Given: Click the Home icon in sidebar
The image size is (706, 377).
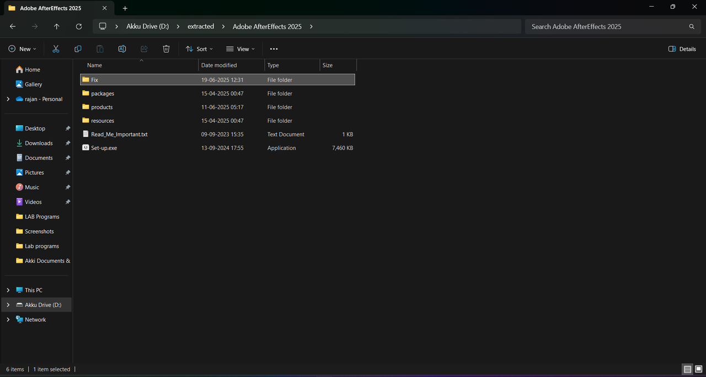Looking at the screenshot, I should tap(19, 69).
